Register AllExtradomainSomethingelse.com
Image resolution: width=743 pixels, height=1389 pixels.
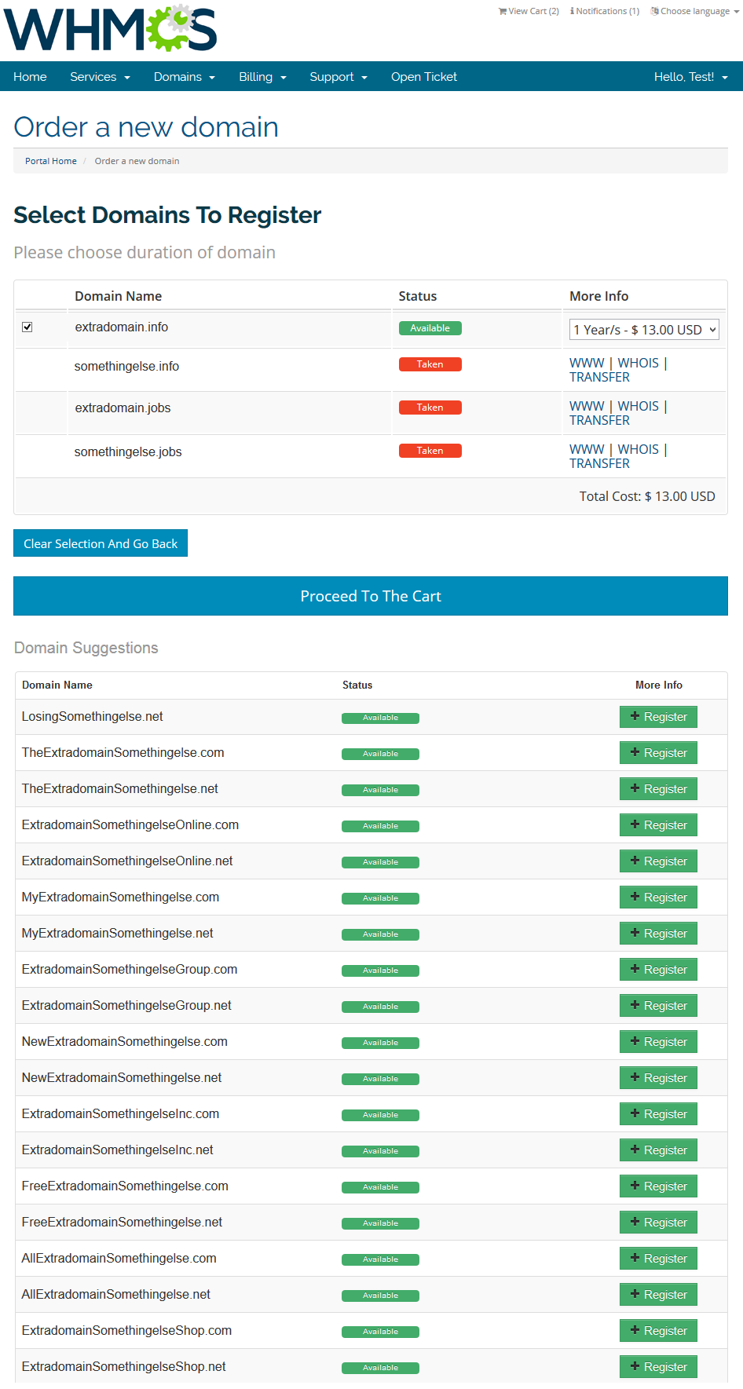(x=658, y=1259)
